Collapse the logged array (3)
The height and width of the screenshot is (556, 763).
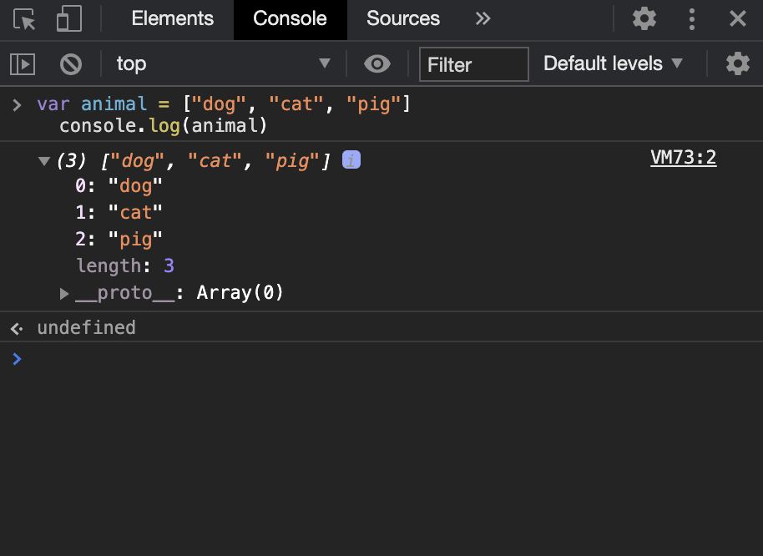44,161
